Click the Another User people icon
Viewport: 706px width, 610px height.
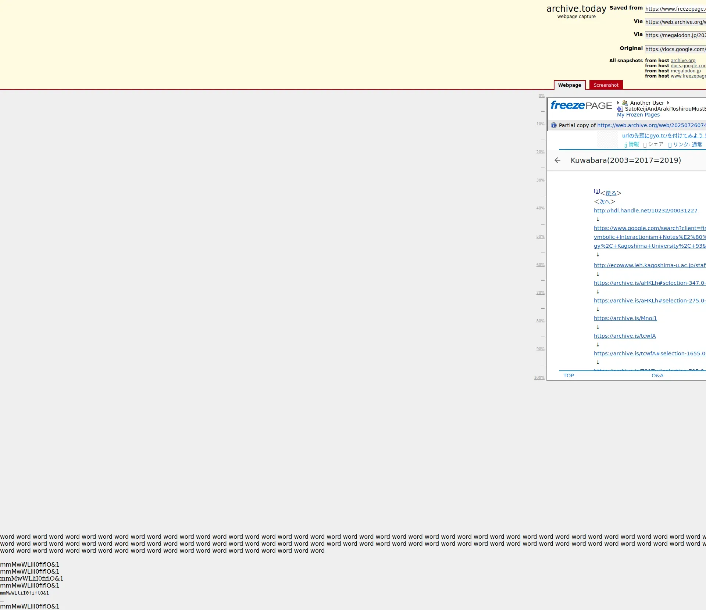tap(625, 103)
